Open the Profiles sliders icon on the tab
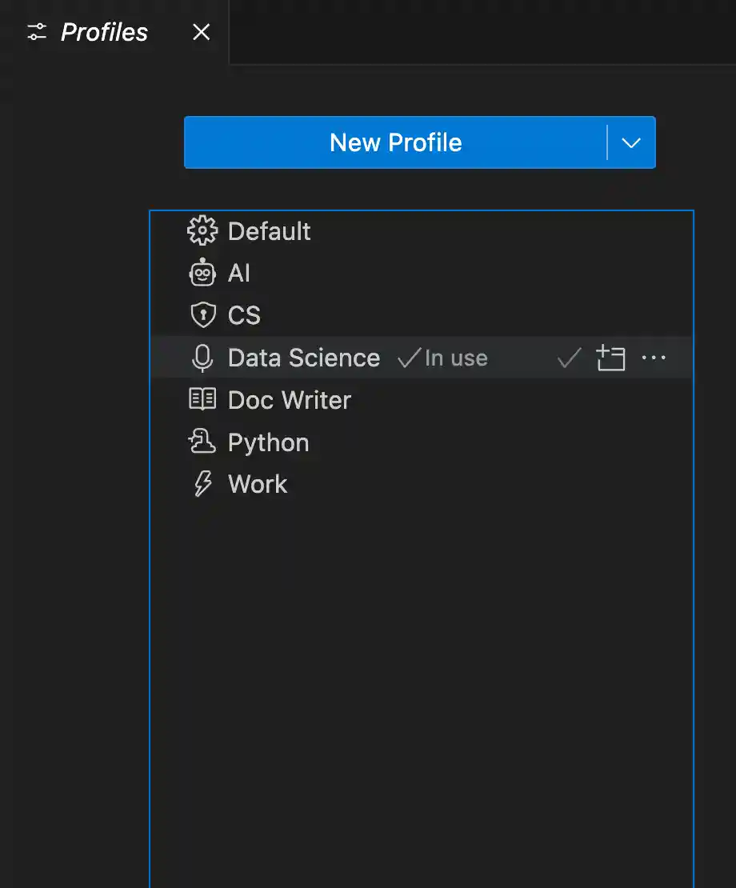 (36, 32)
